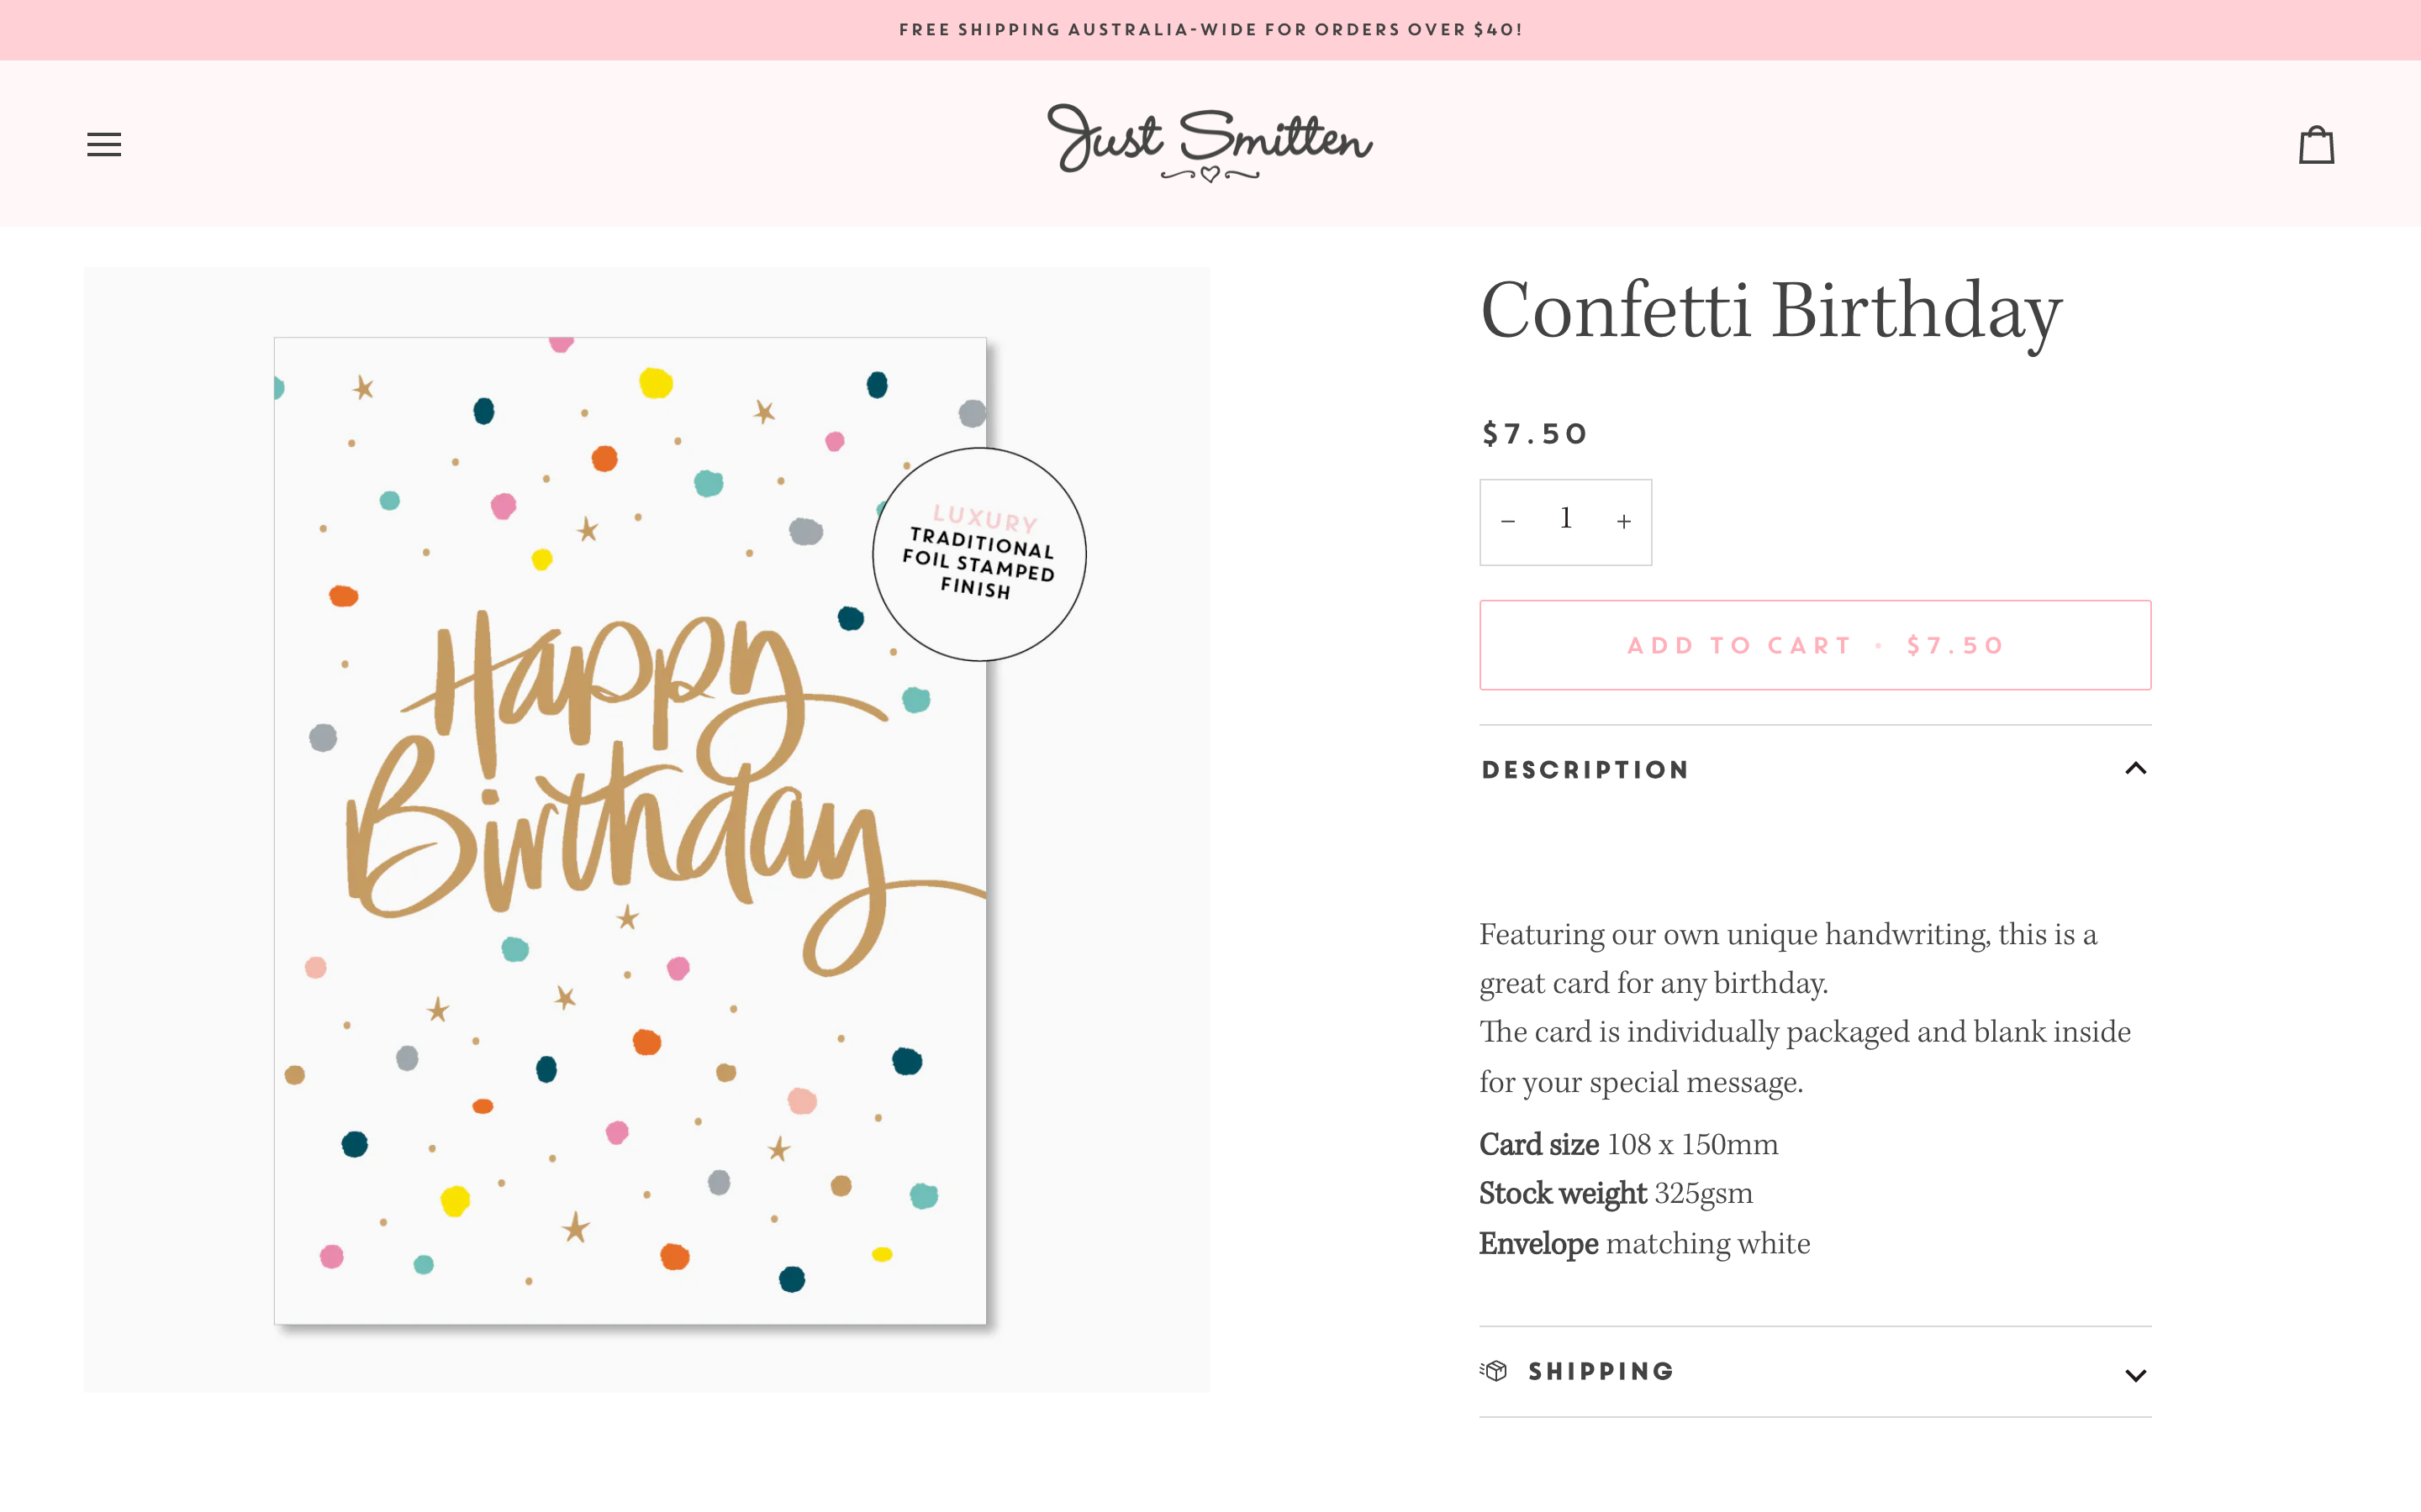
Task: Click the DESCRIPTION section heading
Action: (1585, 768)
